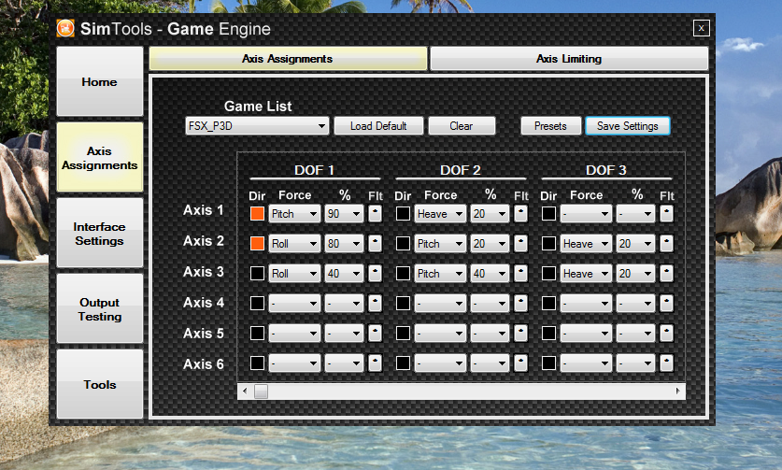Click Axis 3 DOF 2 Flt filter button
This screenshot has height=470, width=782.
pyautogui.click(x=520, y=274)
